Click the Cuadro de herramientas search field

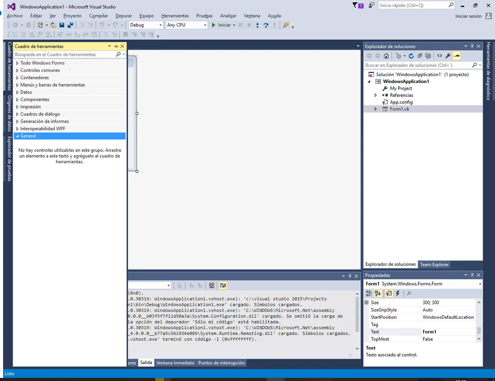pyautogui.click(x=65, y=54)
